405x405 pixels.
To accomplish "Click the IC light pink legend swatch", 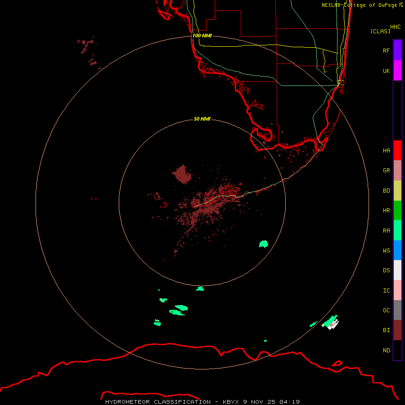I will point(397,290).
